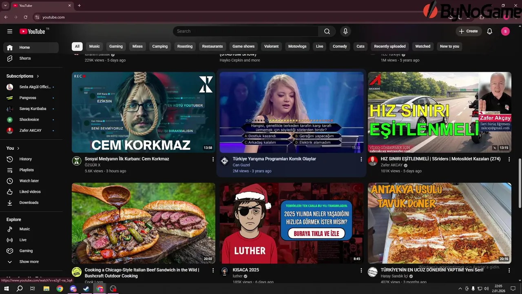
Task: Open the Antakya Usulü Tavuk Döner thumbnail
Action: click(440, 223)
